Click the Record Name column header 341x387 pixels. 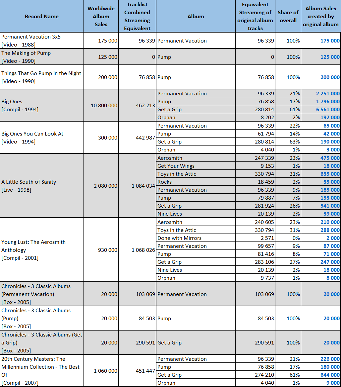pos(42,16)
